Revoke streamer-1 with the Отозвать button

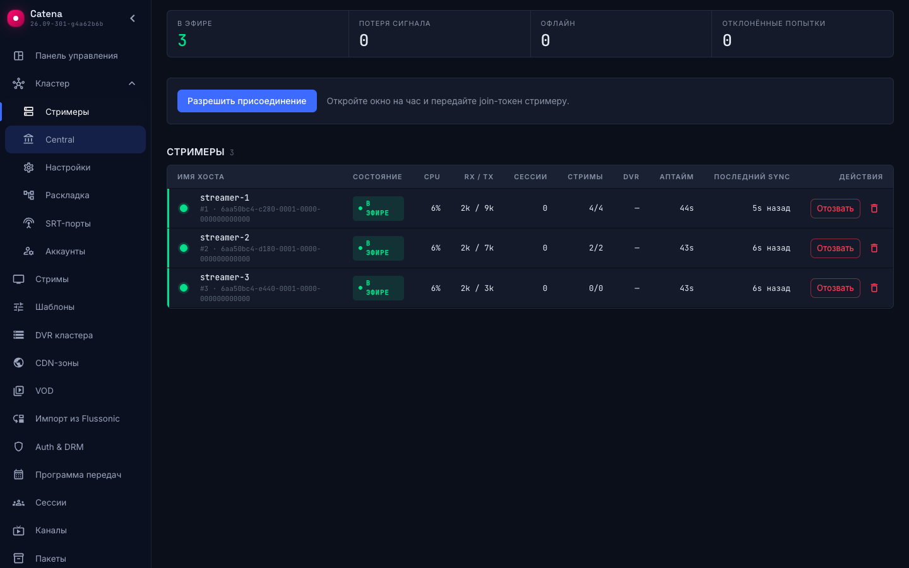pyautogui.click(x=835, y=208)
